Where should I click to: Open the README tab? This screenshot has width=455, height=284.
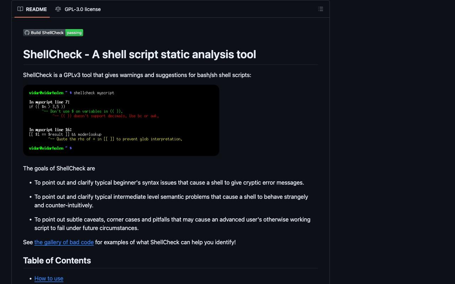32,9
